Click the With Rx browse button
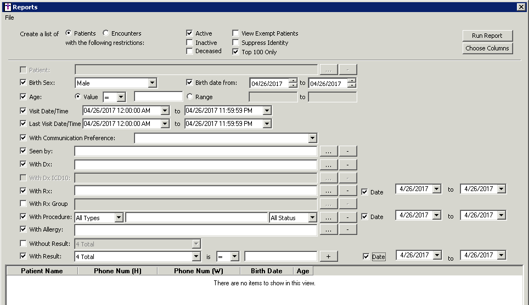 [329, 191]
